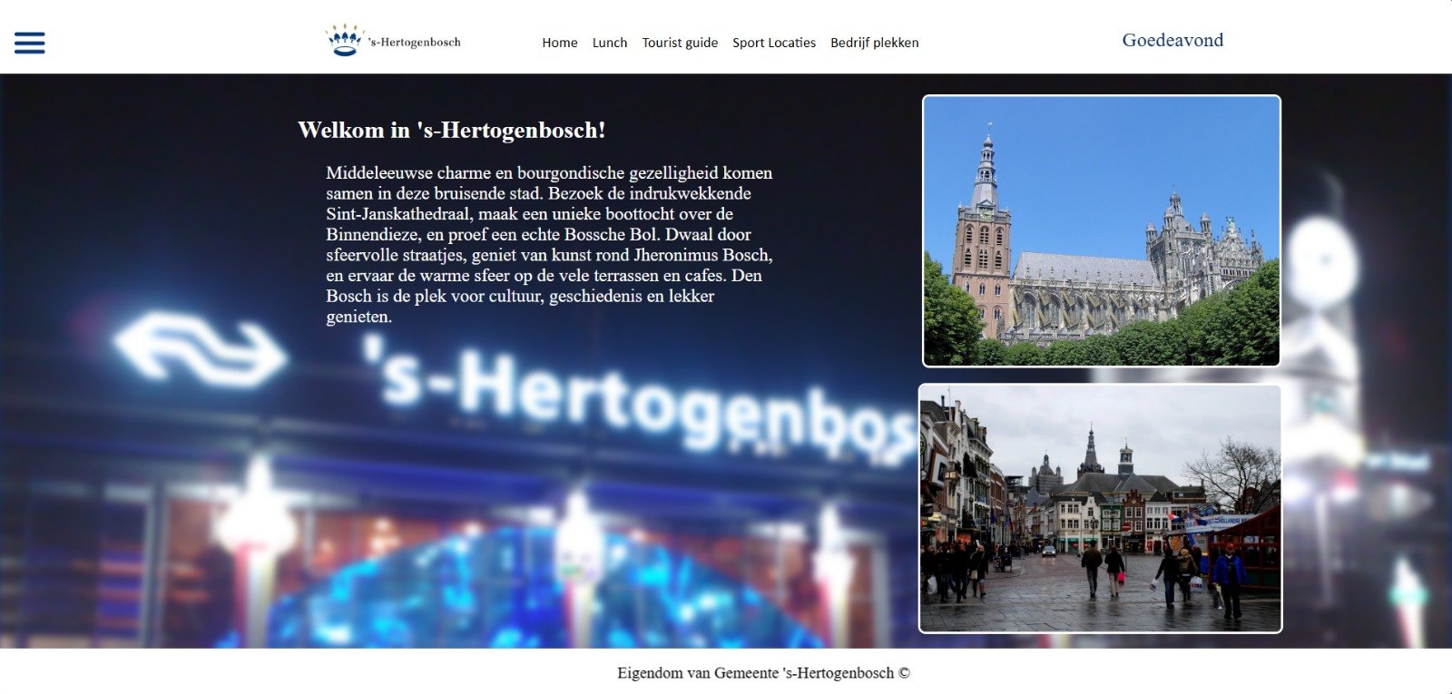
Task: Click the 's-Hertogenbosch crown logo
Action: (393, 41)
